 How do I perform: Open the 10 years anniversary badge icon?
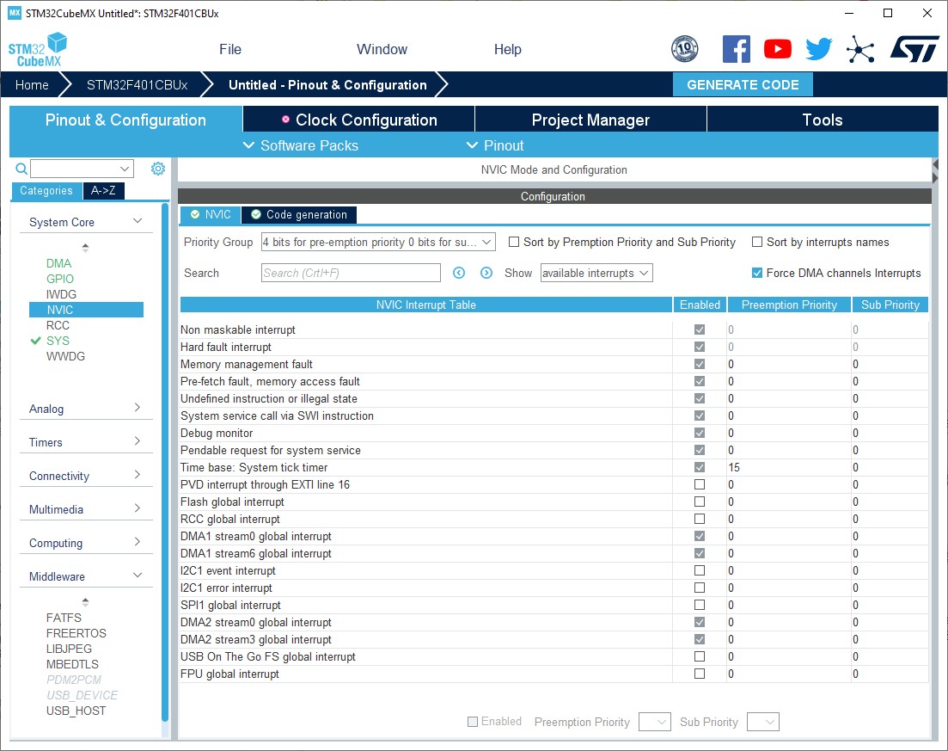(685, 49)
